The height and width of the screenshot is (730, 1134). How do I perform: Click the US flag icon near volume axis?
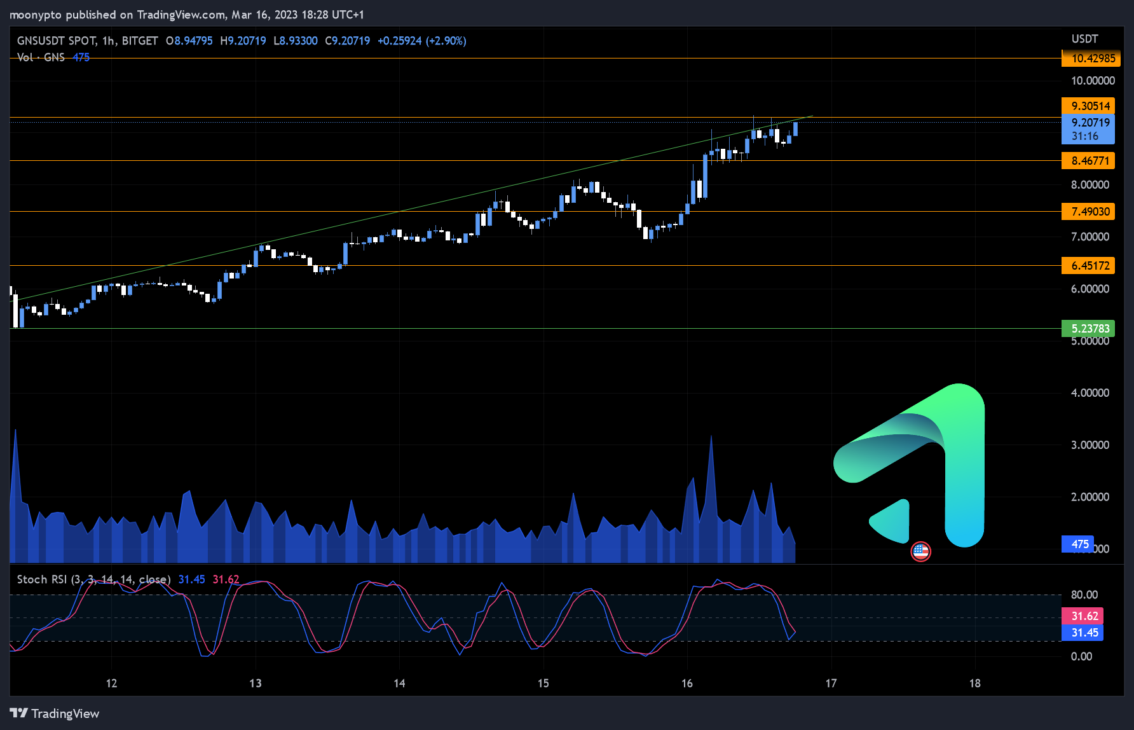coord(920,551)
